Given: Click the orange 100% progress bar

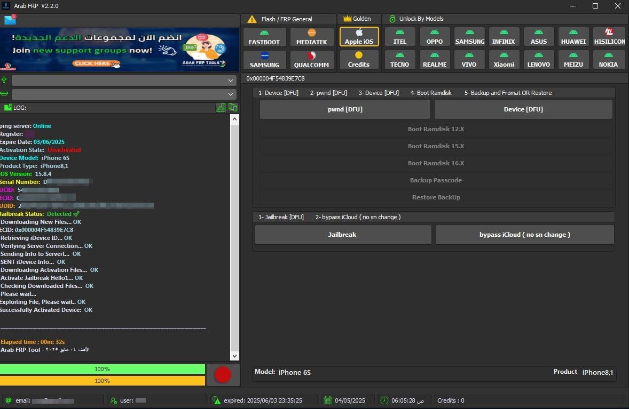Looking at the screenshot, I should click(x=103, y=381).
